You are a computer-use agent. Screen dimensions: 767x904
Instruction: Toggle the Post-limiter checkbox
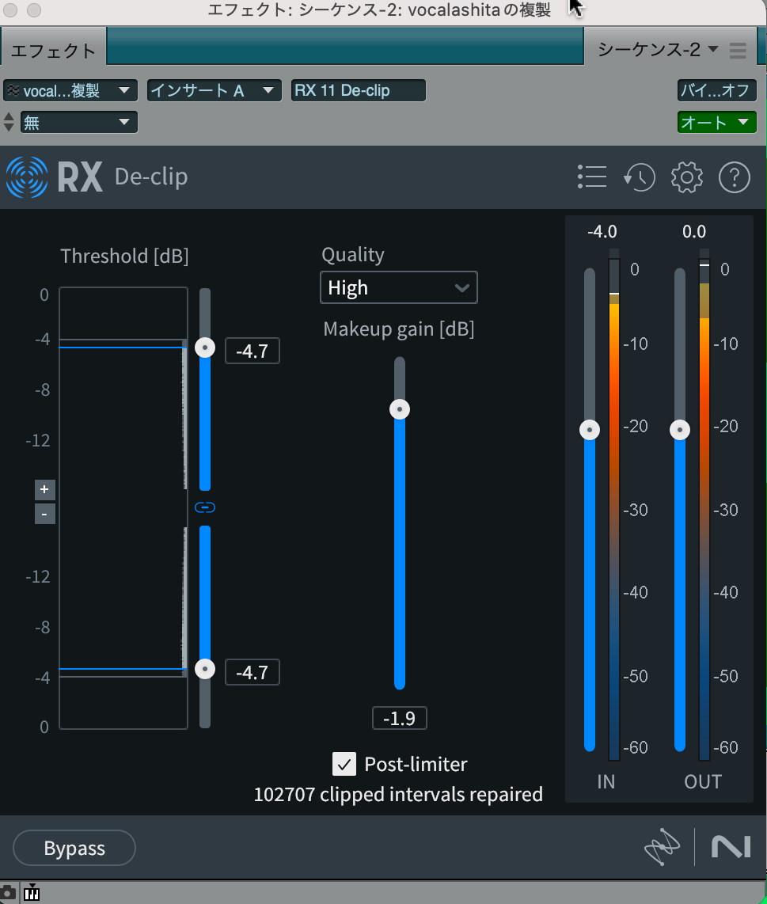coord(344,764)
